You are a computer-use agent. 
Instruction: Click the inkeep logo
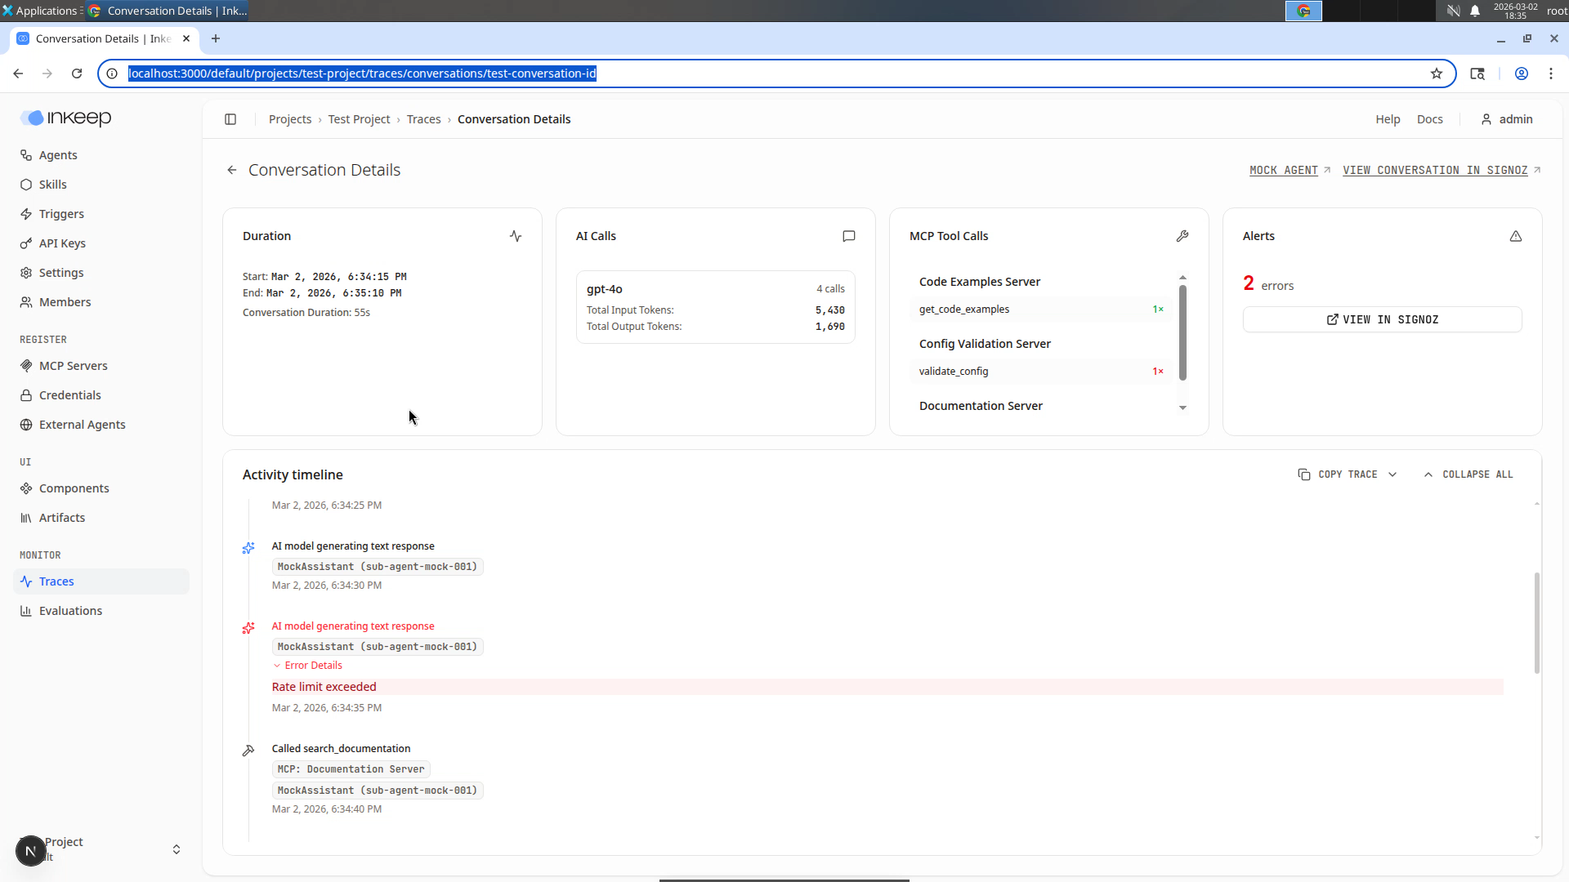(x=66, y=118)
